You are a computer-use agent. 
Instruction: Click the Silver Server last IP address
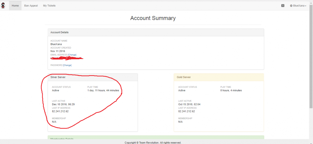(x=60, y=111)
